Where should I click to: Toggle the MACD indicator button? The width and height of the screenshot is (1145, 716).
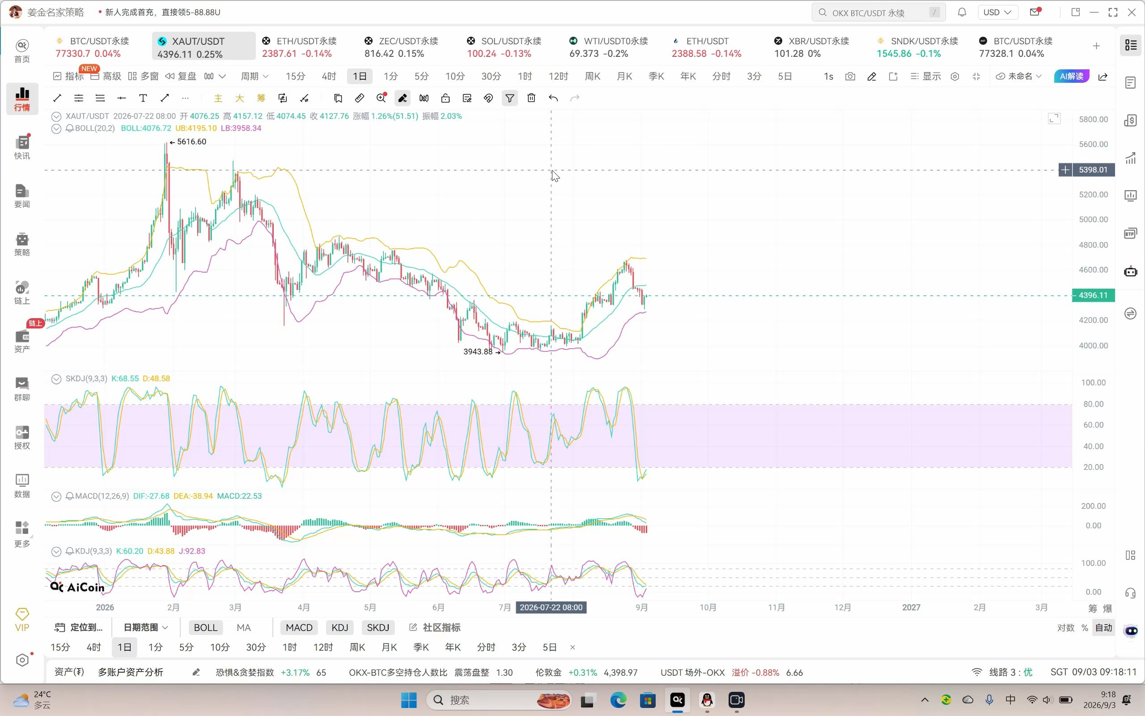tap(299, 627)
